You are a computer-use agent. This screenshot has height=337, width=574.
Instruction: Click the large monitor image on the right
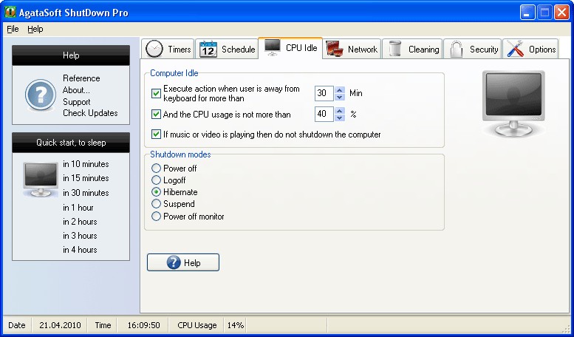pyautogui.click(x=513, y=103)
